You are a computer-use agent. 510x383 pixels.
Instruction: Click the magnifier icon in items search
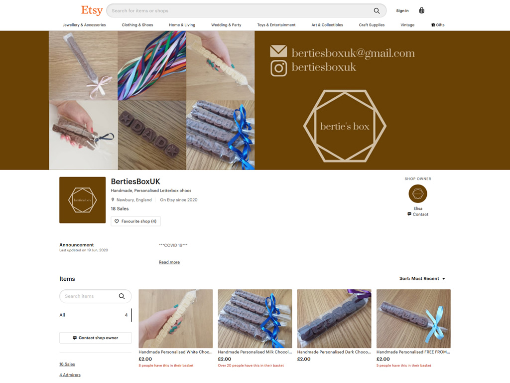(x=122, y=296)
